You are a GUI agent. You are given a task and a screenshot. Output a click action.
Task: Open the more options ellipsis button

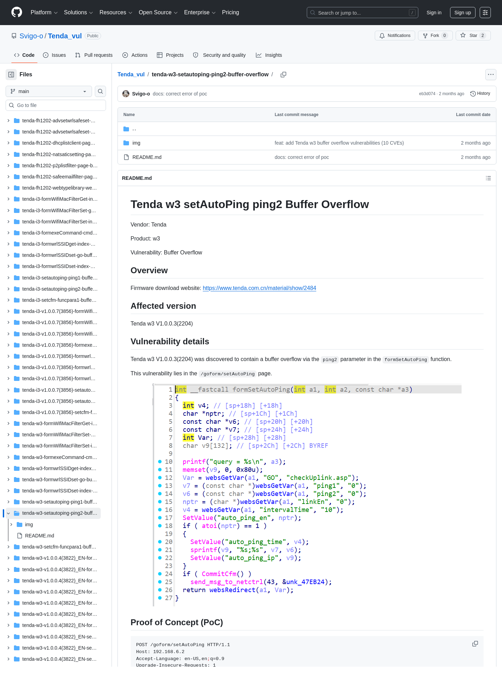tap(490, 75)
